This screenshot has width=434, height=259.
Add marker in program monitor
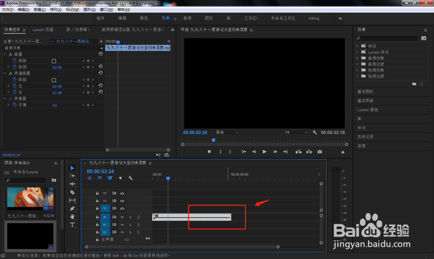[x=209, y=152]
